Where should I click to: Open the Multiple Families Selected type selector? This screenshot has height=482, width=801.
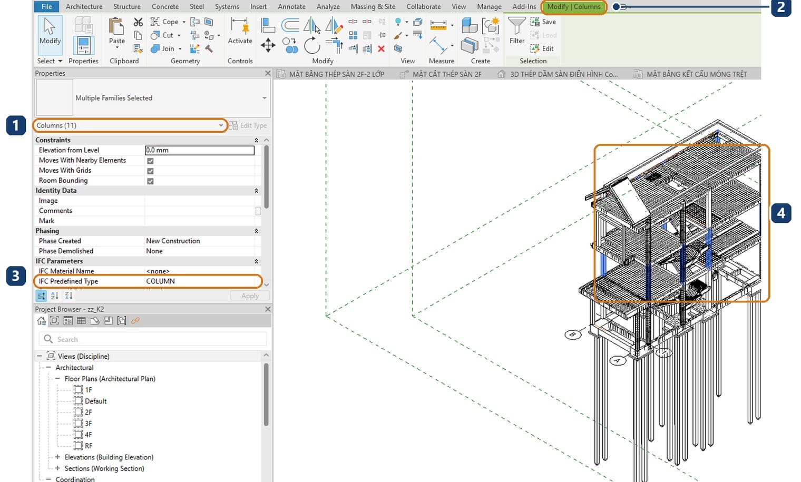(x=152, y=98)
